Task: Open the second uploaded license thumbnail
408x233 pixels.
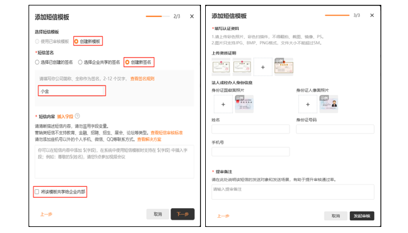Action: [242, 67]
